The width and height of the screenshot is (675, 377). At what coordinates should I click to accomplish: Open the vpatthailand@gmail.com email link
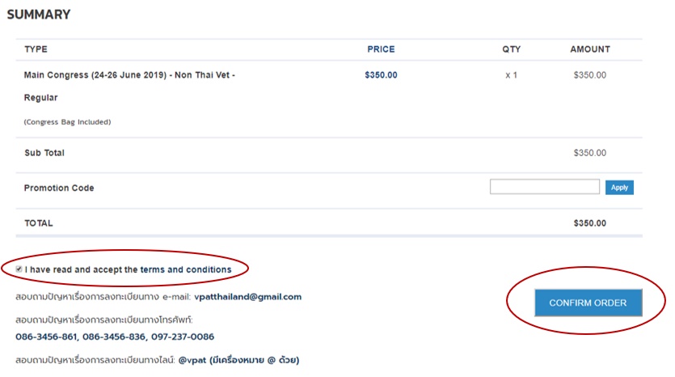tap(247, 297)
